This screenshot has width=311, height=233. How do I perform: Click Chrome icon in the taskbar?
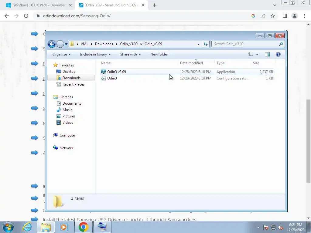click(x=83, y=227)
